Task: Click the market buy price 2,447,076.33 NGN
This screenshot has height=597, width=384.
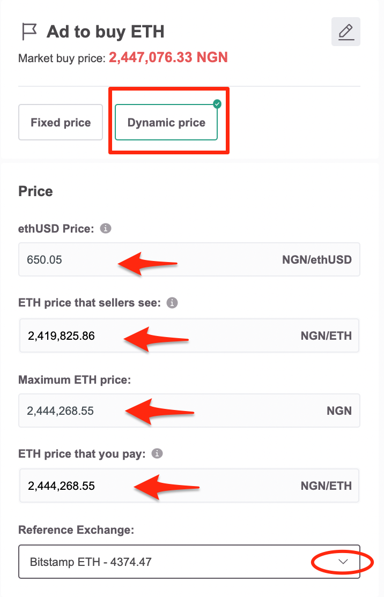Action: coord(168,57)
